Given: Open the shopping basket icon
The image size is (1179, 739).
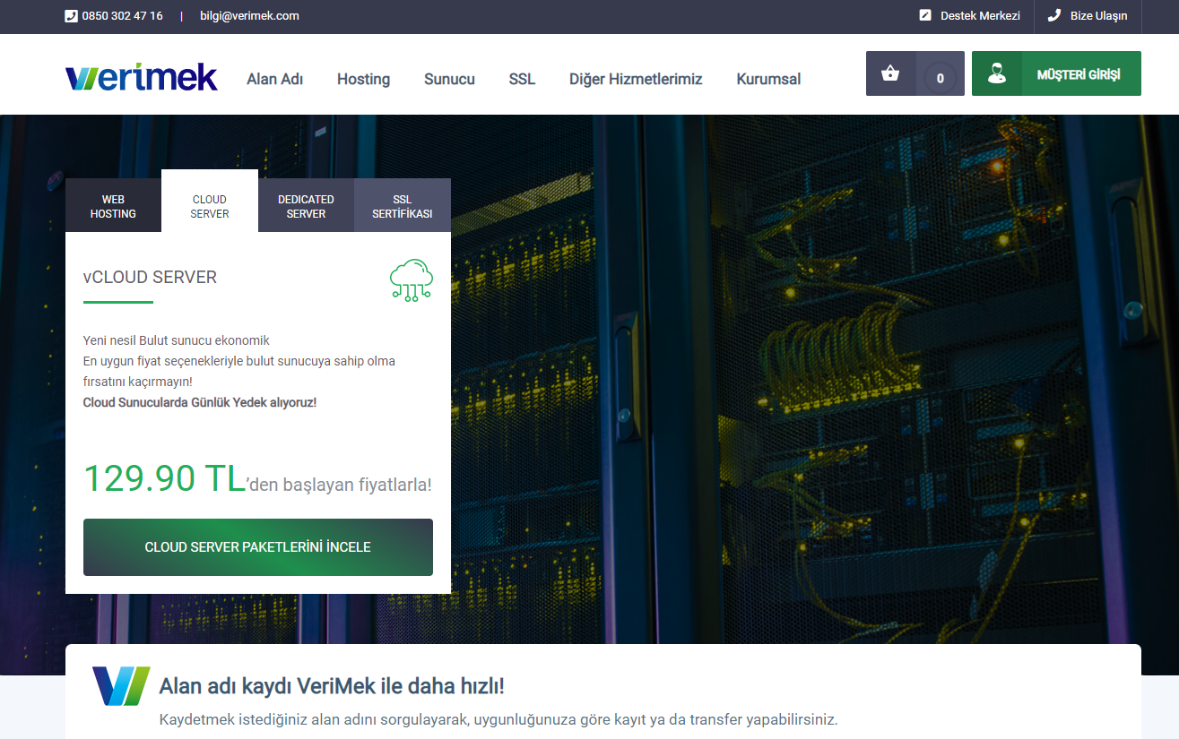Looking at the screenshot, I should pyautogui.click(x=890, y=73).
